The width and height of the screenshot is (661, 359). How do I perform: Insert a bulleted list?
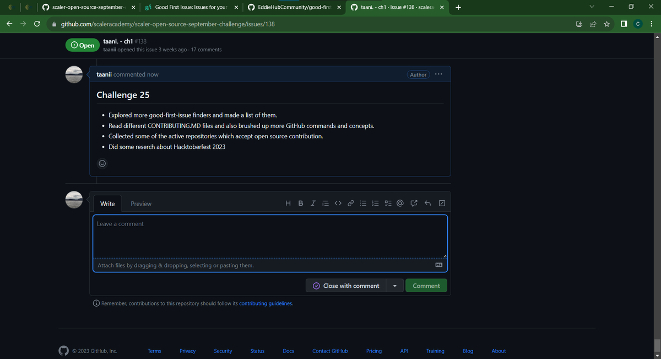tap(363, 203)
